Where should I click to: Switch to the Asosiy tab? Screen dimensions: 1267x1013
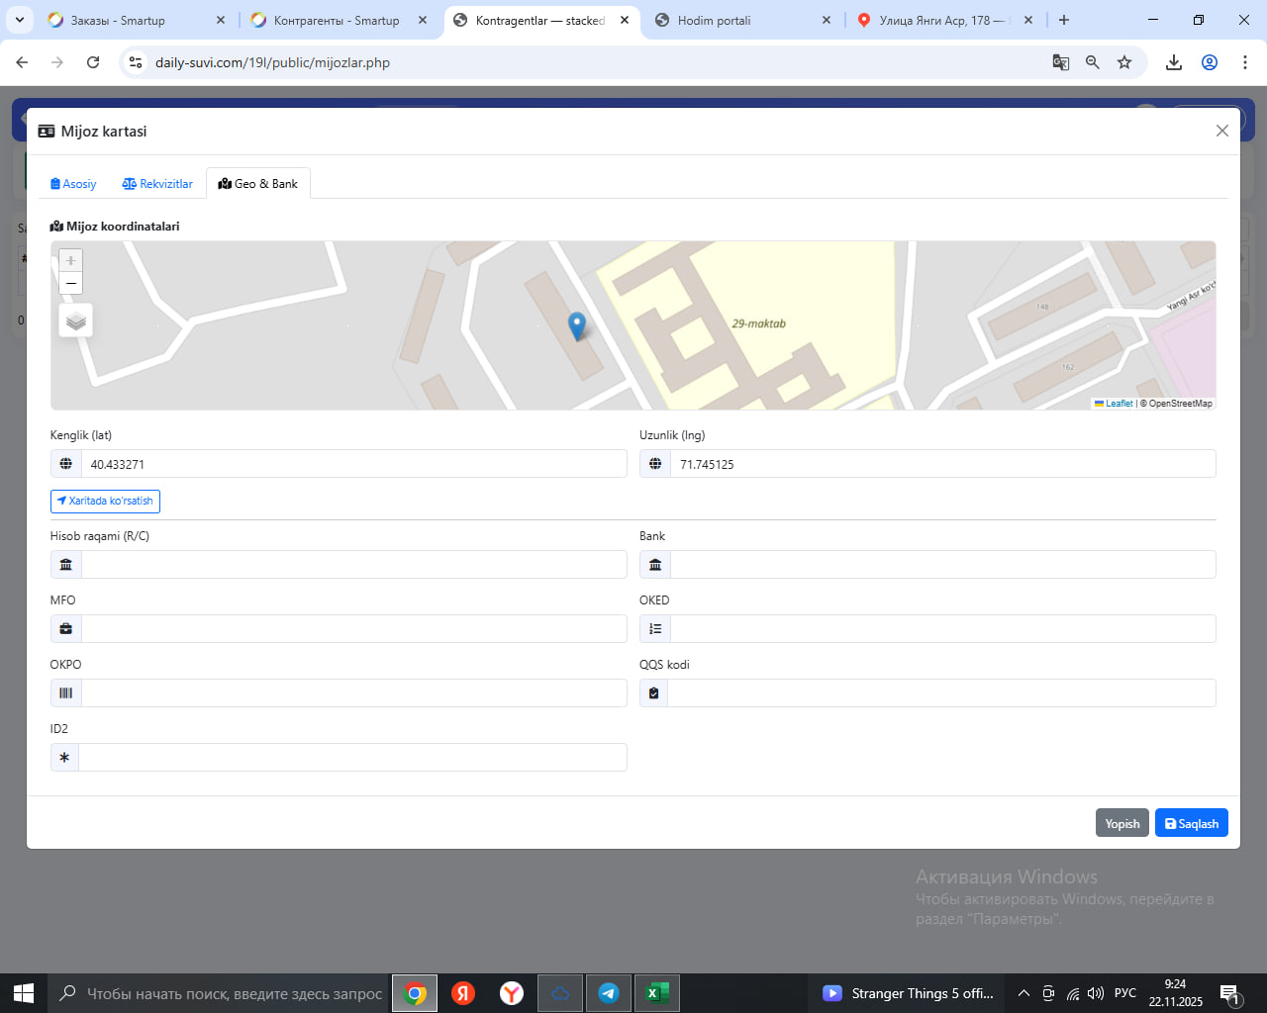click(73, 184)
